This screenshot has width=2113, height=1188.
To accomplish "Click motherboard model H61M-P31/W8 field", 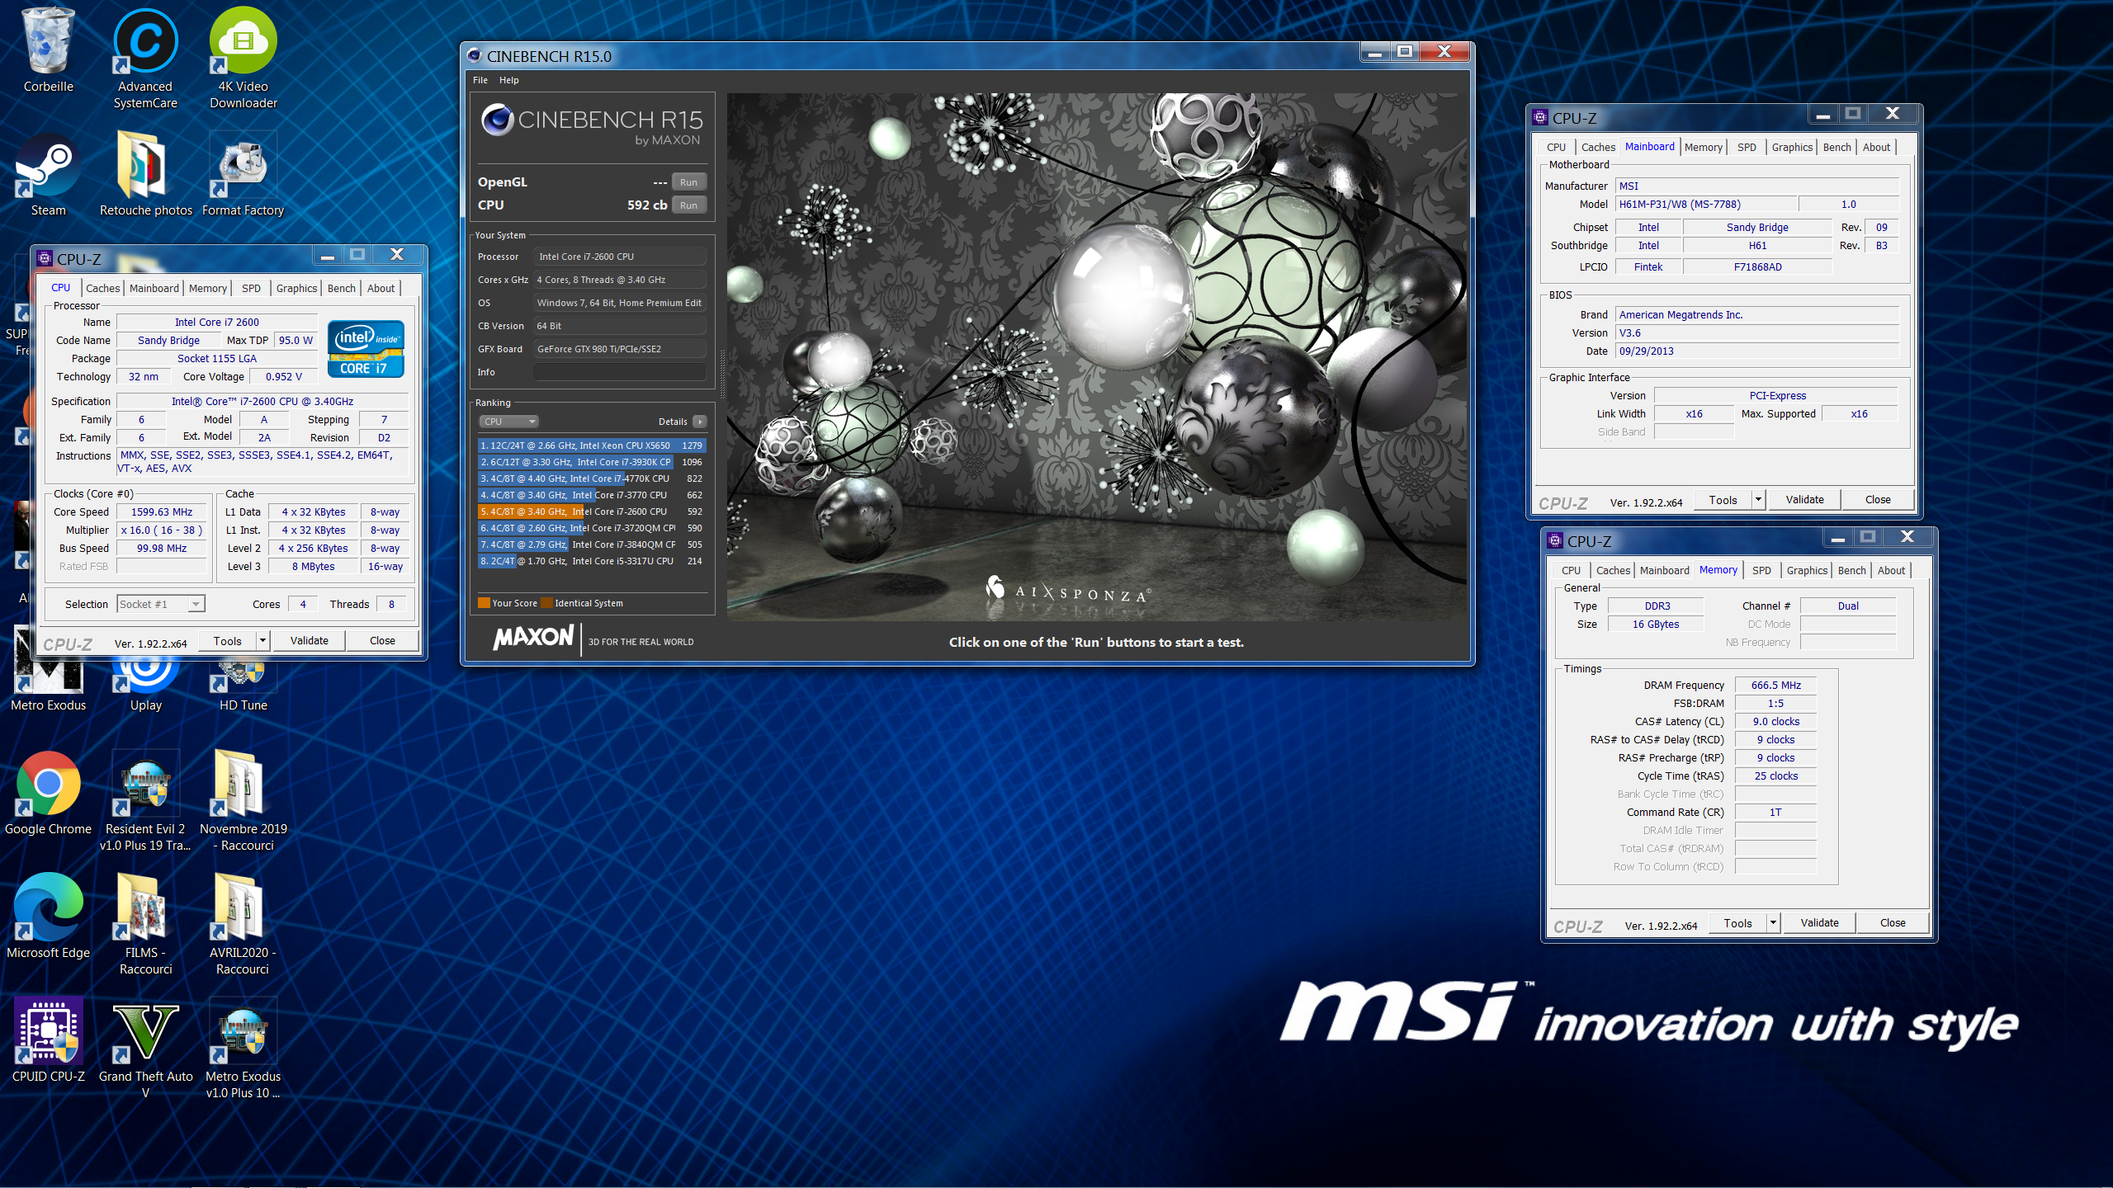I will pos(1705,204).
